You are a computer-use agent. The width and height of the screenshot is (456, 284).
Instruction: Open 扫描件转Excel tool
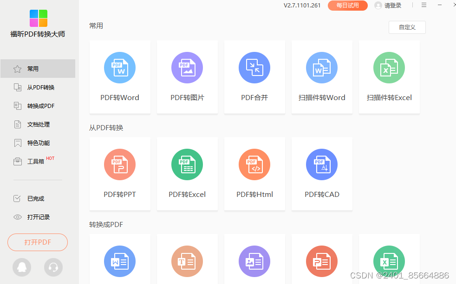389,77
